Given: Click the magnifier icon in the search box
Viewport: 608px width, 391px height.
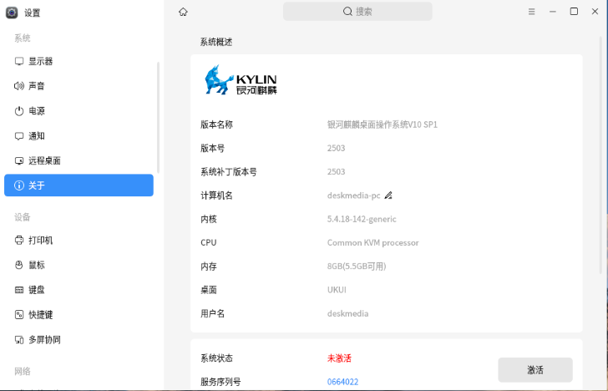Looking at the screenshot, I should point(347,11).
